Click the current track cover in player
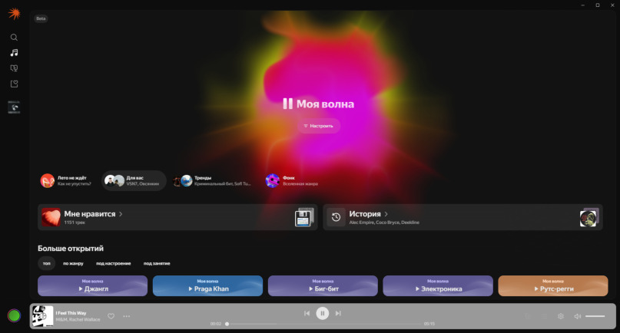620x333 pixels. [42, 316]
